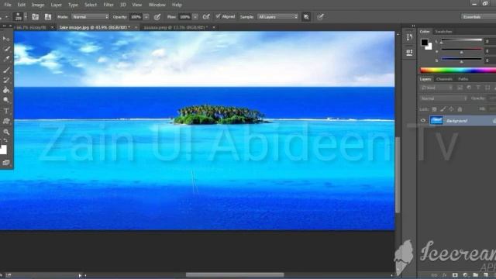The height and width of the screenshot is (279, 496).
Task: Open the brush preset picker dropdown
Action: 26,17
